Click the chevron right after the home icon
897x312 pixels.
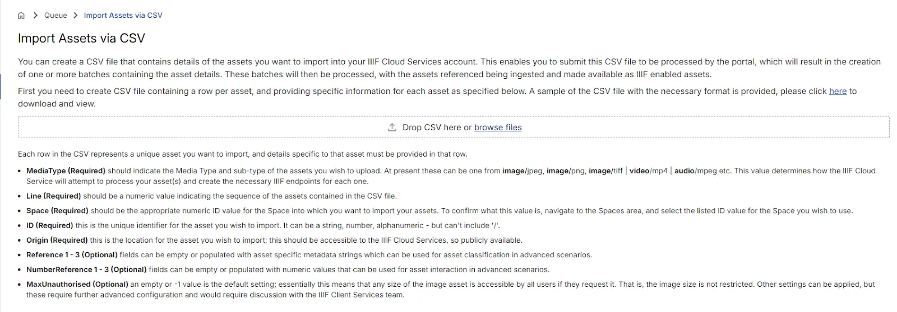coord(35,16)
